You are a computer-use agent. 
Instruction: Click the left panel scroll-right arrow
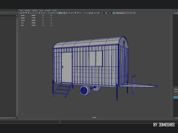pos(15,118)
